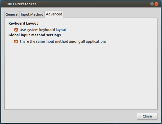Click the IBus Preferences title bar text

(x=21, y=4)
